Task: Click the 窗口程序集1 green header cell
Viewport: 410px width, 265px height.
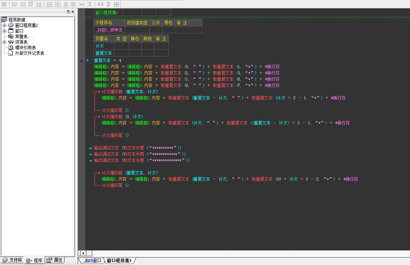Action: click(108, 12)
